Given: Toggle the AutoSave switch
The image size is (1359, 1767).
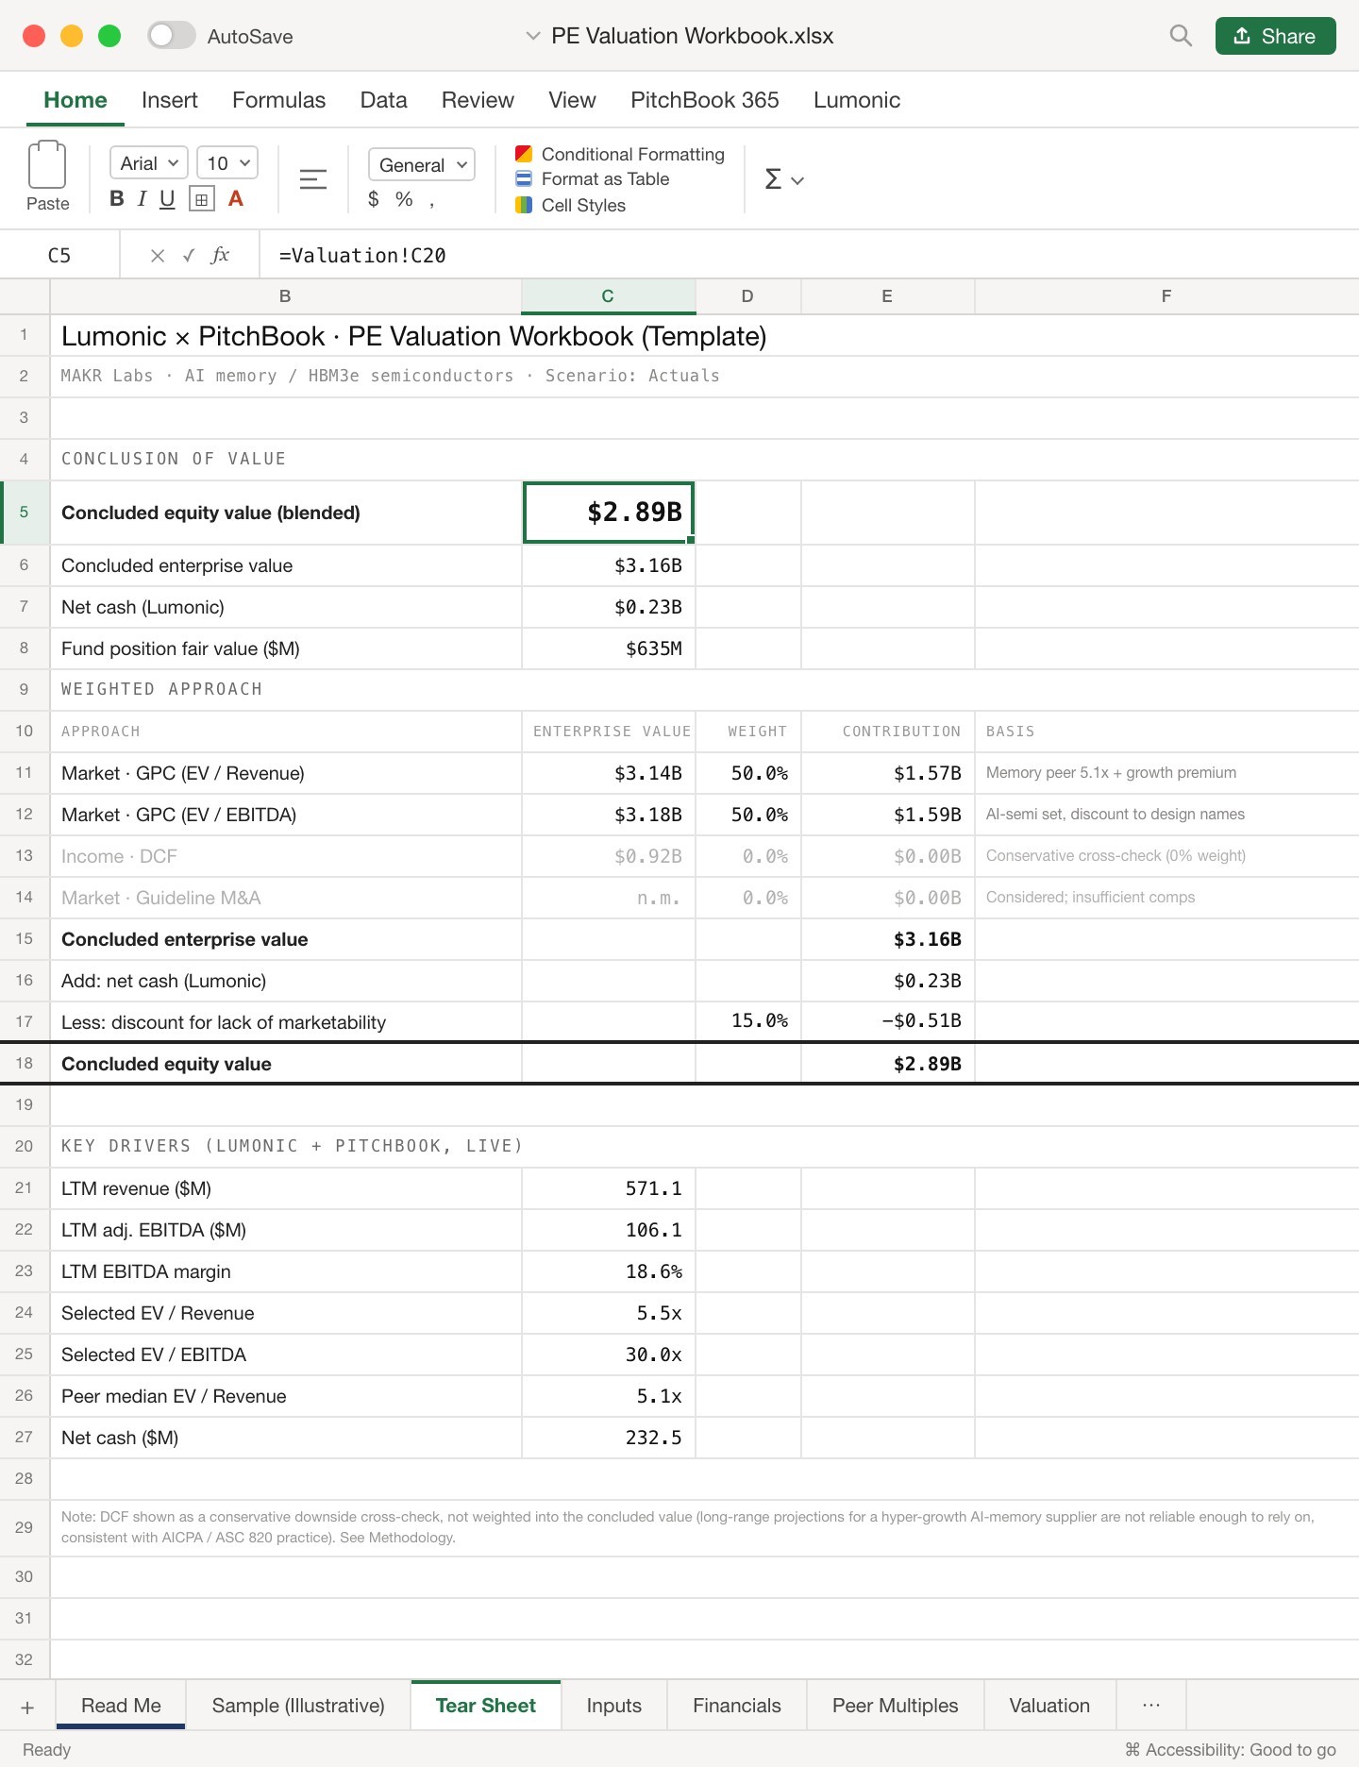Looking at the screenshot, I should 171,36.
